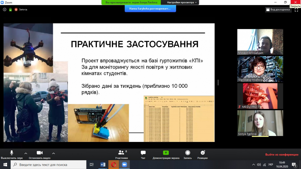
Task: Select MEIZU PRO 7 video thumbnail
Action: pyautogui.click(x=260, y=96)
